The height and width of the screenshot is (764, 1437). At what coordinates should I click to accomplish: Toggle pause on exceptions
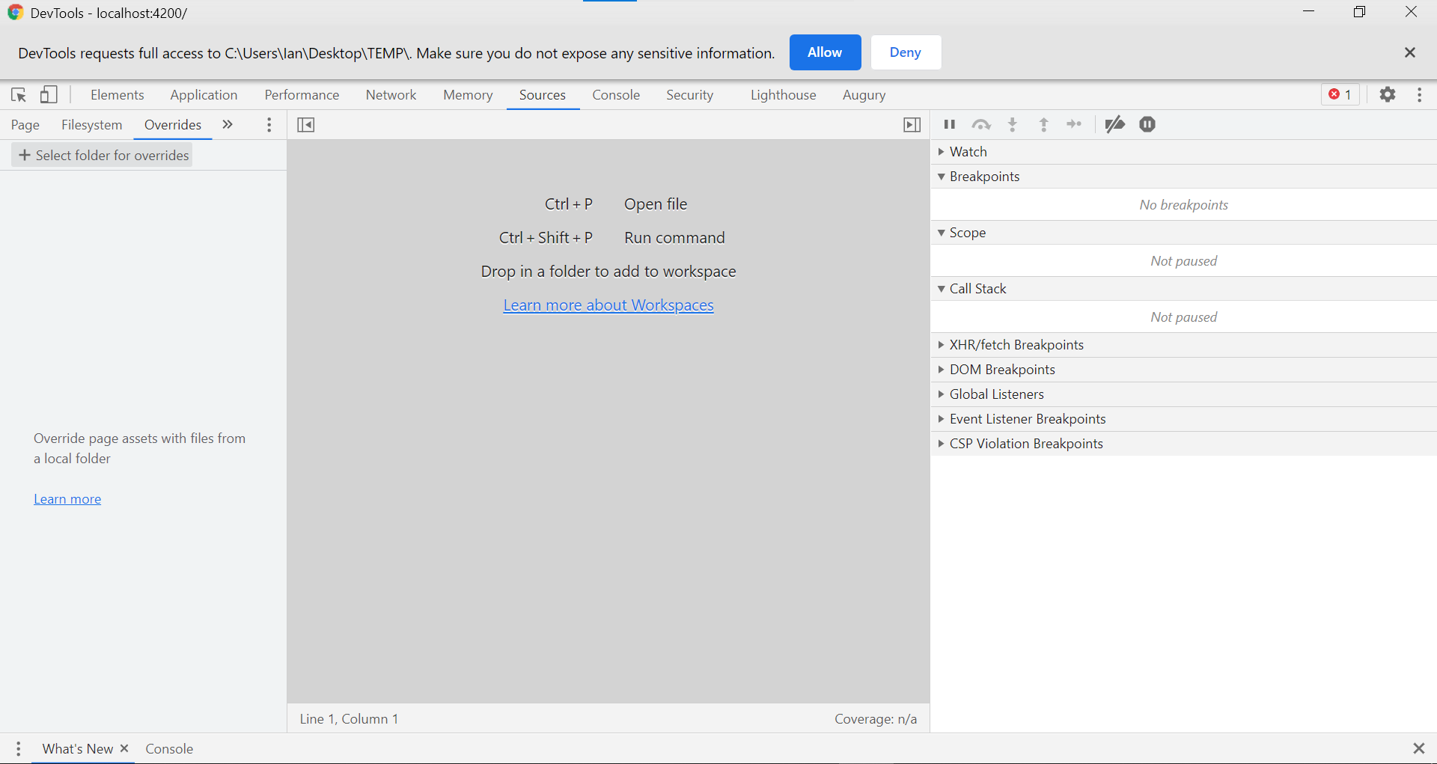click(x=1147, y=124)
